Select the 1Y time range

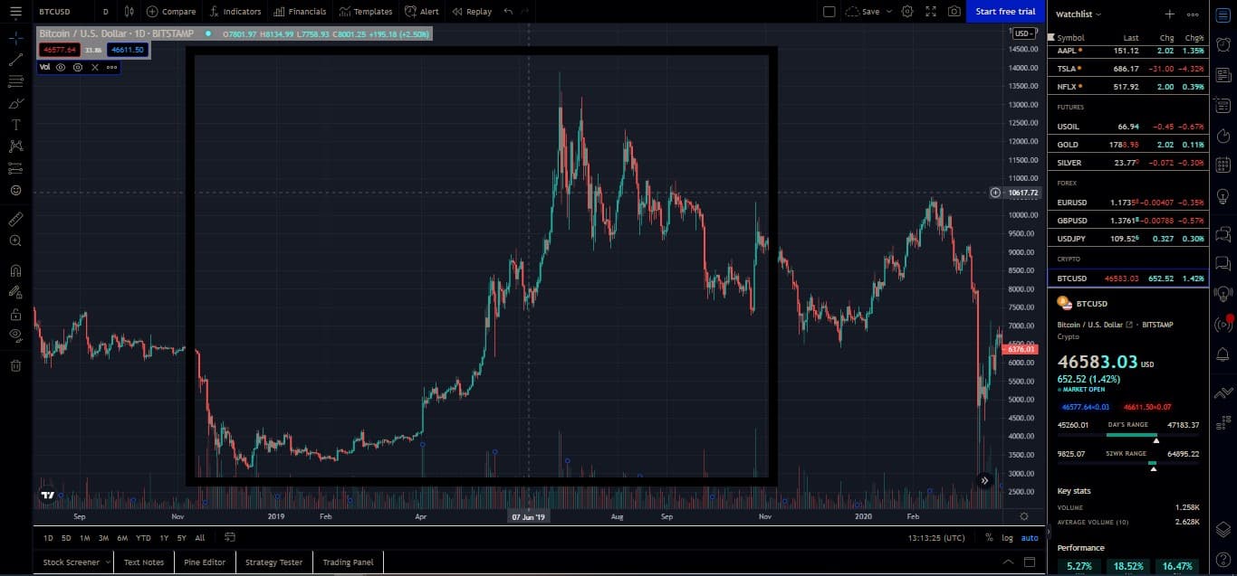pos(164,538)
